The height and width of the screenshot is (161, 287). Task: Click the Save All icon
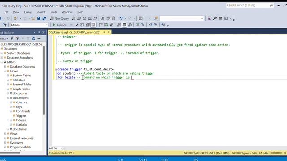pos(44,18)
